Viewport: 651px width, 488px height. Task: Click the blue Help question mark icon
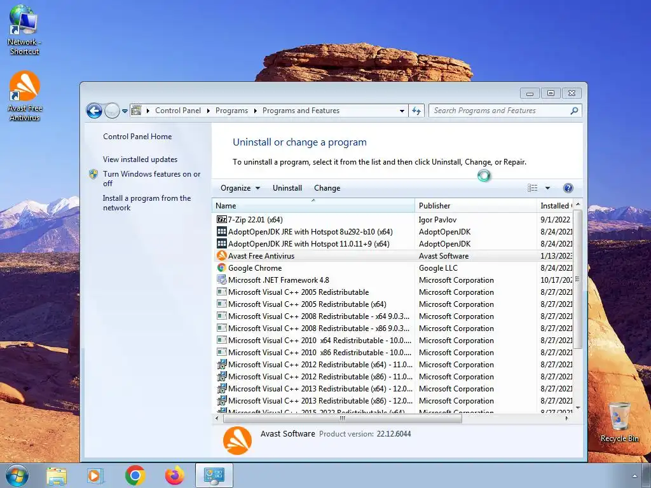[x=568, y=188]
